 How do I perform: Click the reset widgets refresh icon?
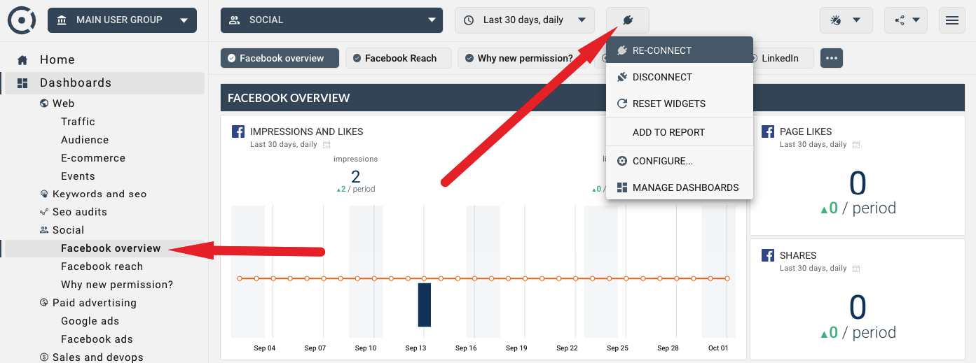[x=621, y=104]
